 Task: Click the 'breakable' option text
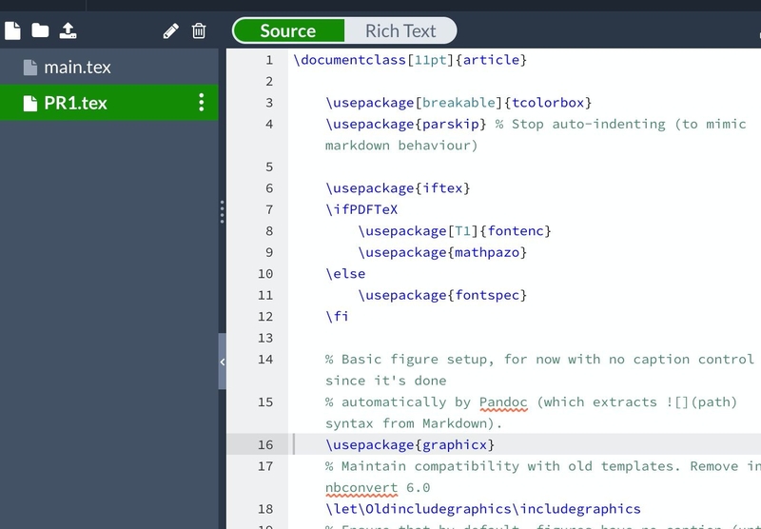point(459,103)
